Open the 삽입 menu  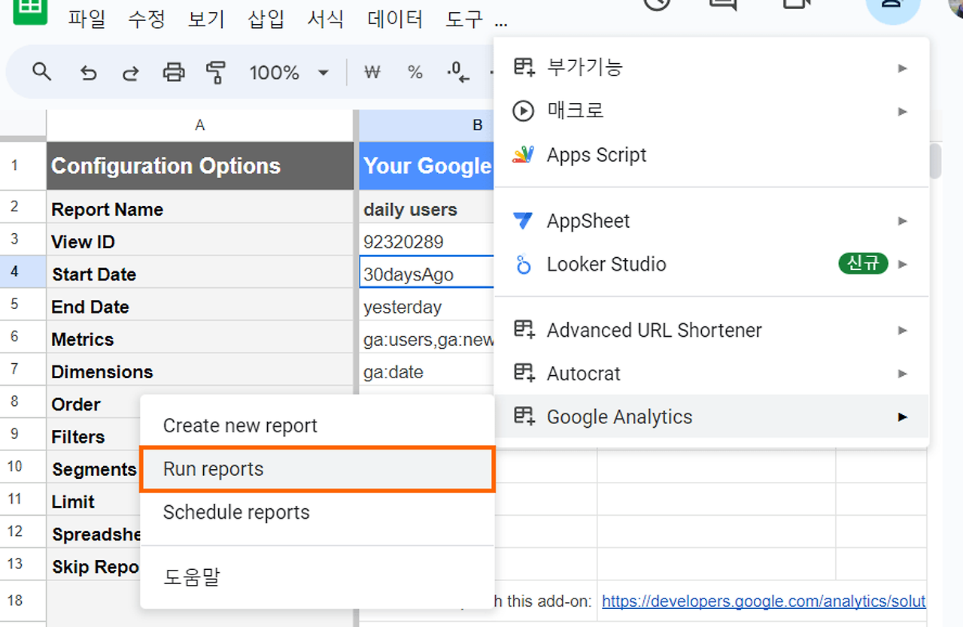(266, 19)
